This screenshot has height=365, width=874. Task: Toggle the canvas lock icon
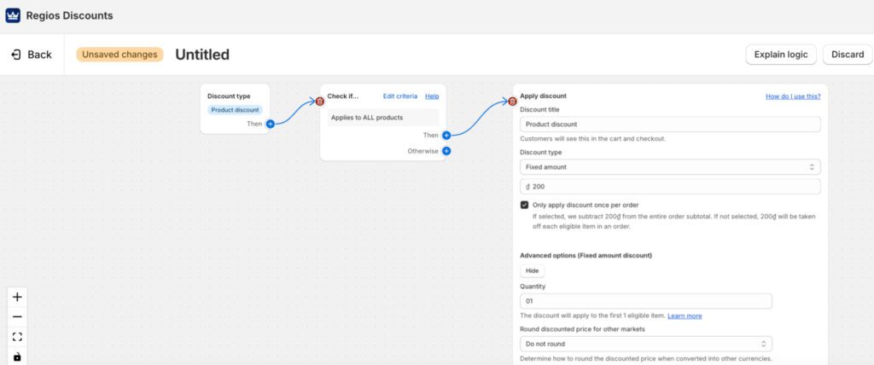[17, 356]
